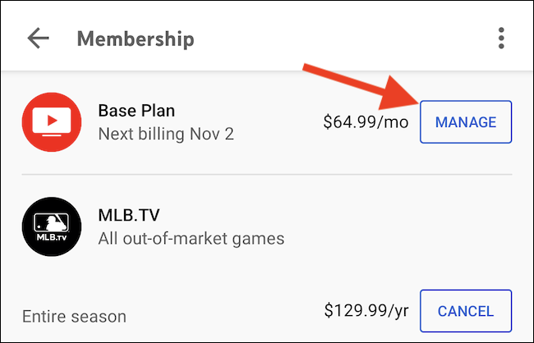Click the $129.99/yr price
This screenshot has width=534, height=343.
366,312
